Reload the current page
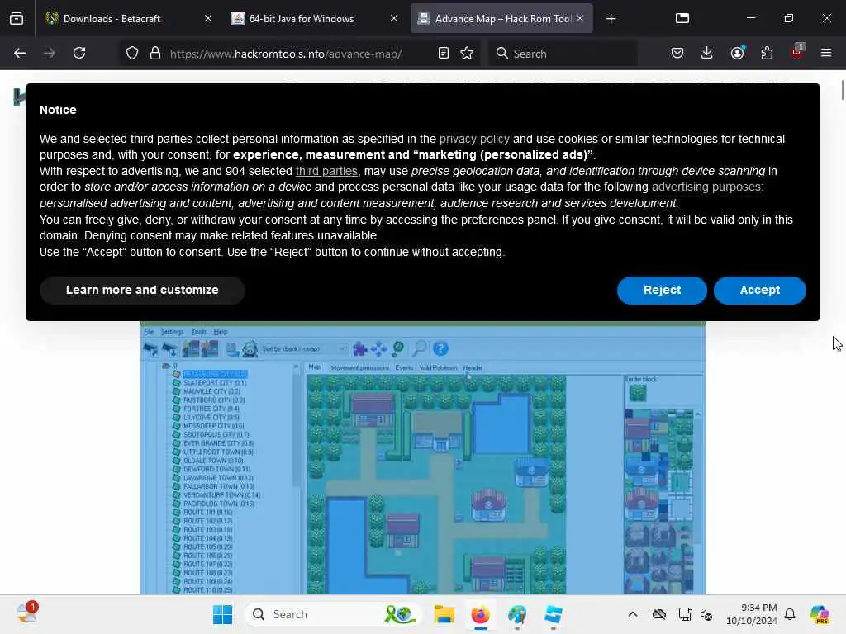Screen dimensions: 846x634 (x=79, y=54)
